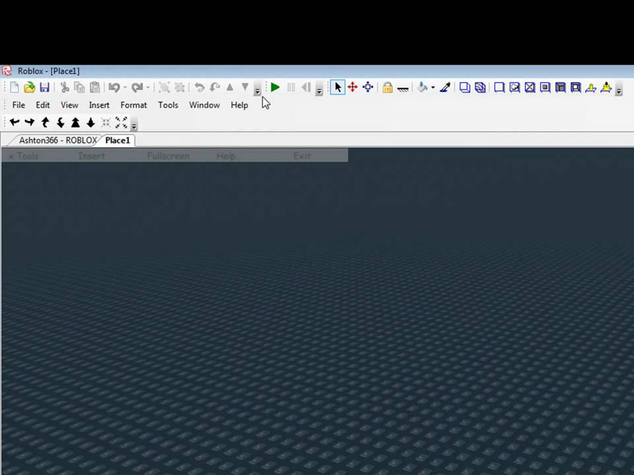Open the Fill color dropdown arrow
This screenshot has height=475, width=634.
tap(433, 88)
